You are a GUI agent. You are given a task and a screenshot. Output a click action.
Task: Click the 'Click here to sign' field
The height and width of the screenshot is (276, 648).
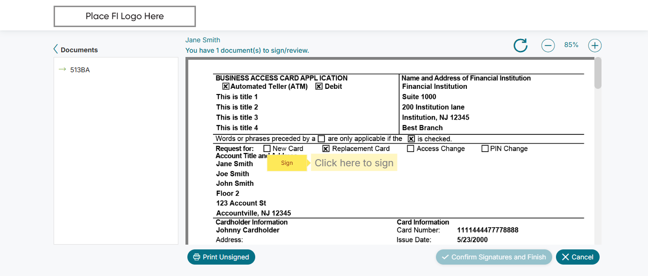click(x=354, y=163)
